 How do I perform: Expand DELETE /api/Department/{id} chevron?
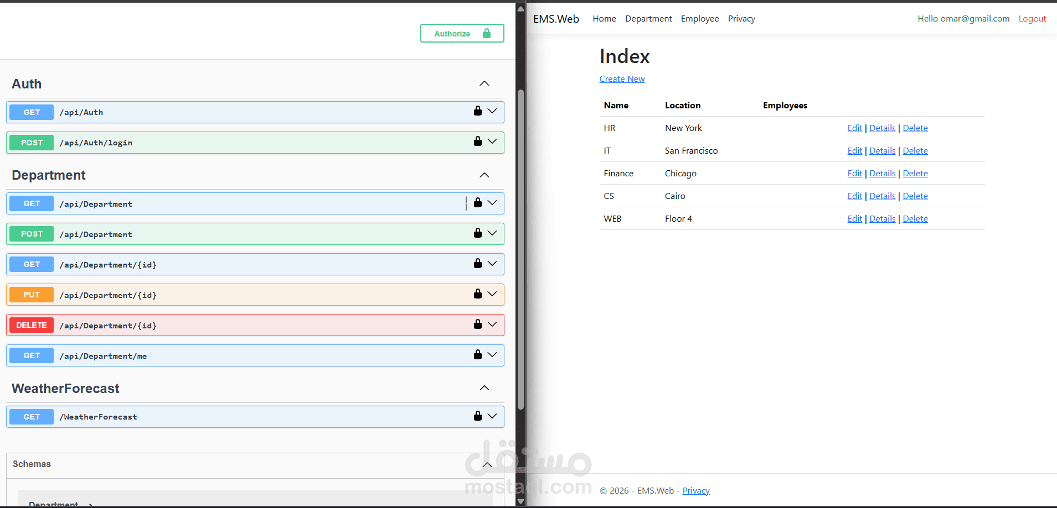point(492,324)
